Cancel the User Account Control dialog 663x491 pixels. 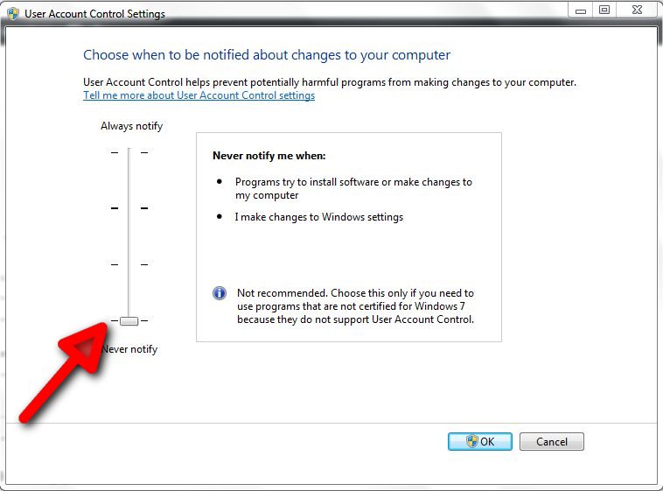[x=551, y=441]
